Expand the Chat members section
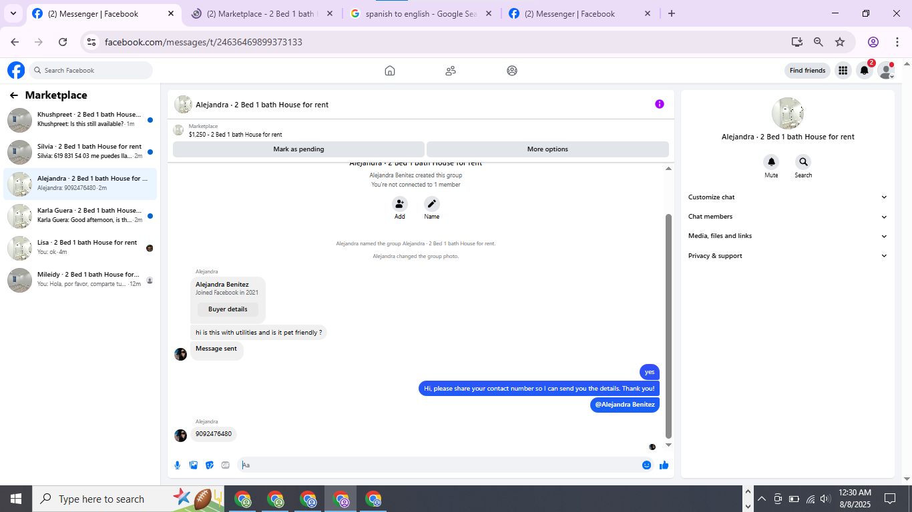Viewport: 912px width, 512px height. click(788, 217)
